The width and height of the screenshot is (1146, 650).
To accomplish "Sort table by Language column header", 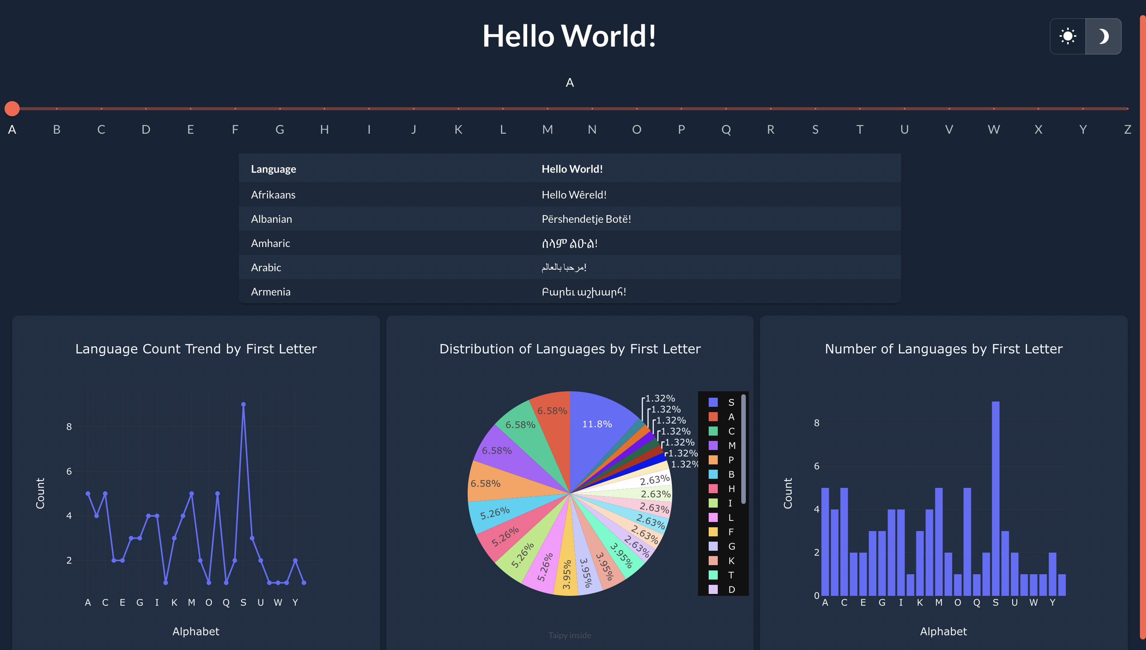I will 273,169.
